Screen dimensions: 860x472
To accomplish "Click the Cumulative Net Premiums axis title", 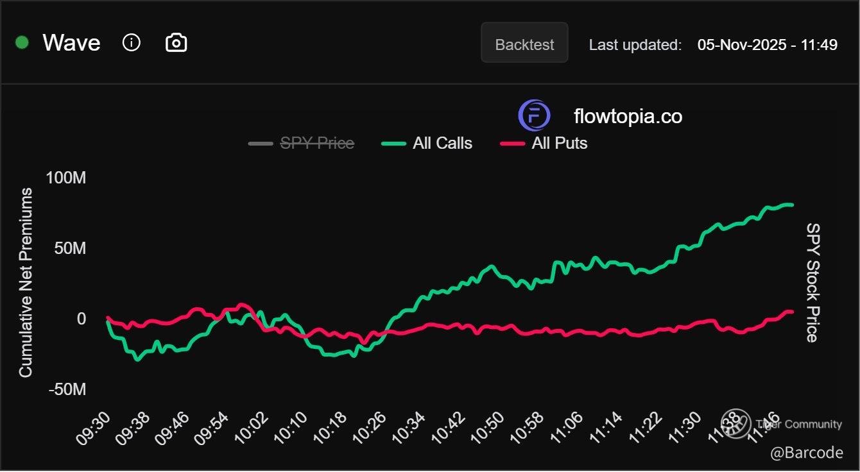I will [x=26, y=283].
